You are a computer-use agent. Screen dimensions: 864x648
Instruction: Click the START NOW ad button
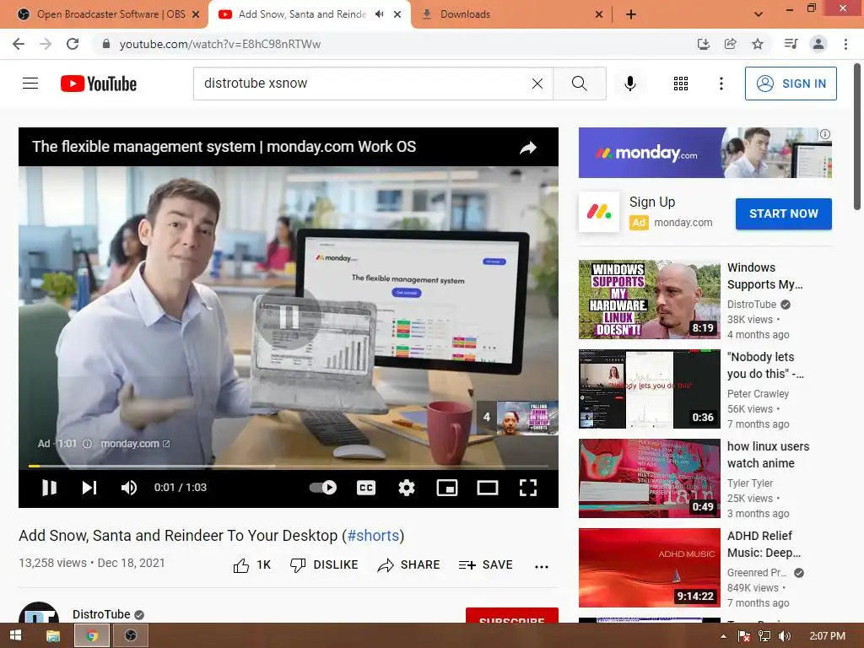tap(784, 213)
